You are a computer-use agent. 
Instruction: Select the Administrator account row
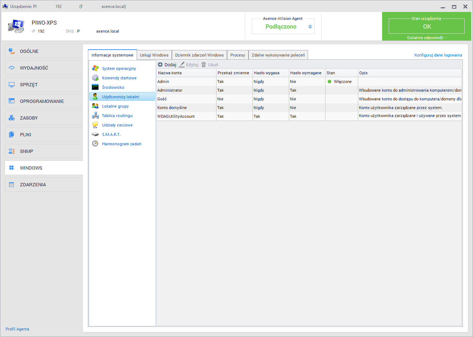[x=170, y=90]
